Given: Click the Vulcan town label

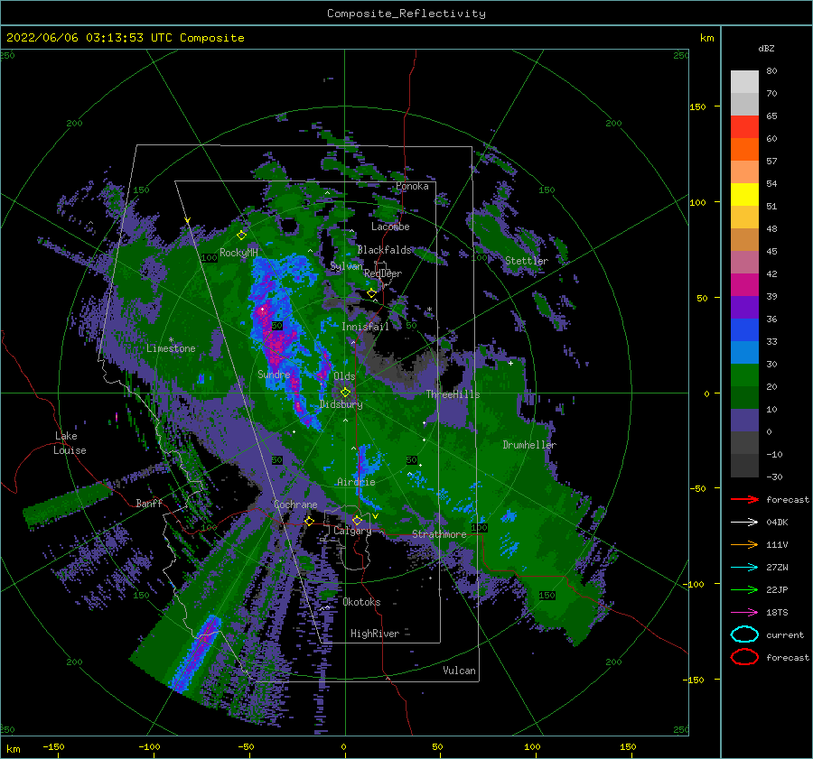Looking at the screenshot, I should [x=459, y=671].
